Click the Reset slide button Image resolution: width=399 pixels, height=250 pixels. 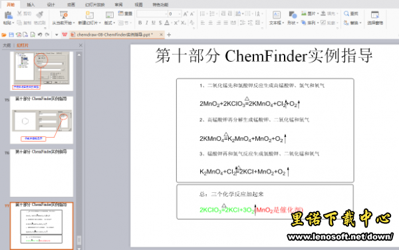(125, 13)
